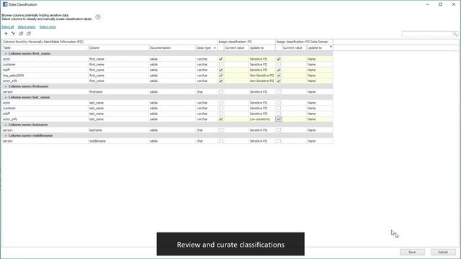Check PII checkbox for customer last_name row
461x259 pixels.
[x=221, y=108]
